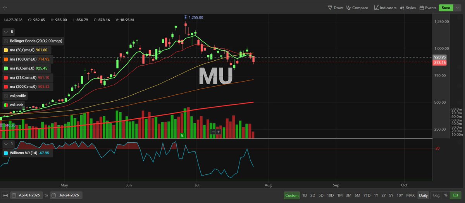The width and height of the screenshot is (465, 203).
Task: Collapse the 8 indicators legend chevron
Action: [6, 32]
